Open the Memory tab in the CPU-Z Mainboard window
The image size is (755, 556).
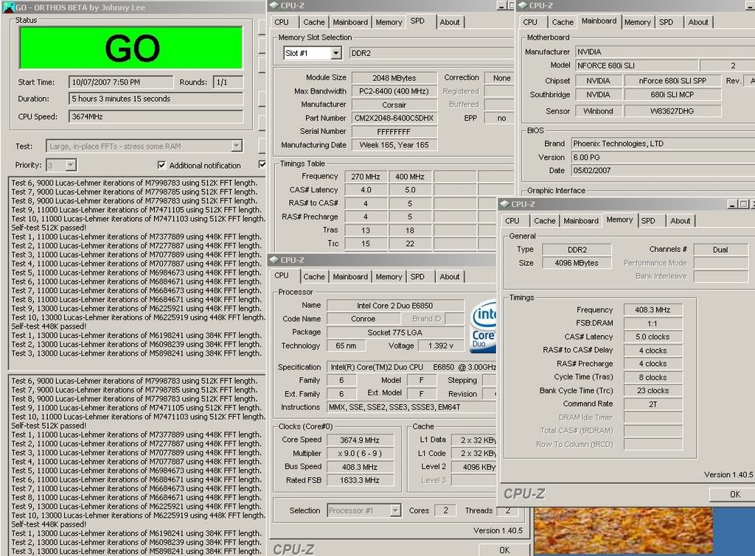638,22
